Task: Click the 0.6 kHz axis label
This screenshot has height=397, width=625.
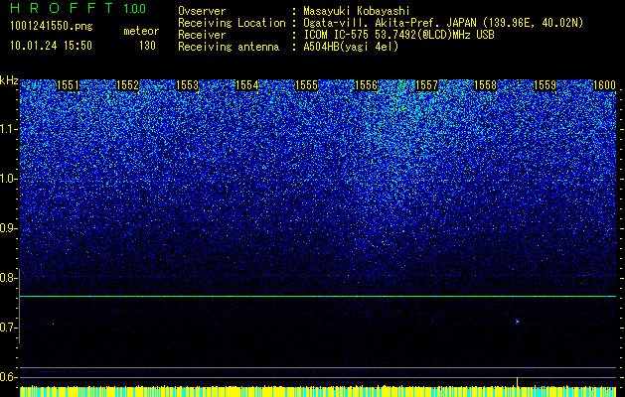Action: pyautogui.click(x=8, y=377)
